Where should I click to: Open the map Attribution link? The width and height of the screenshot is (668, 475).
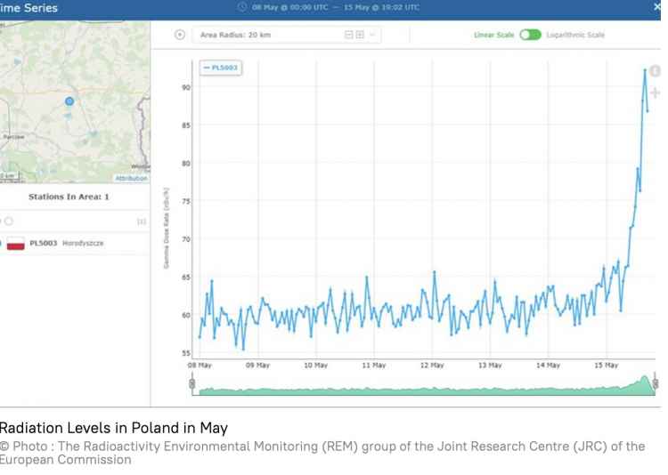[131, 178]
